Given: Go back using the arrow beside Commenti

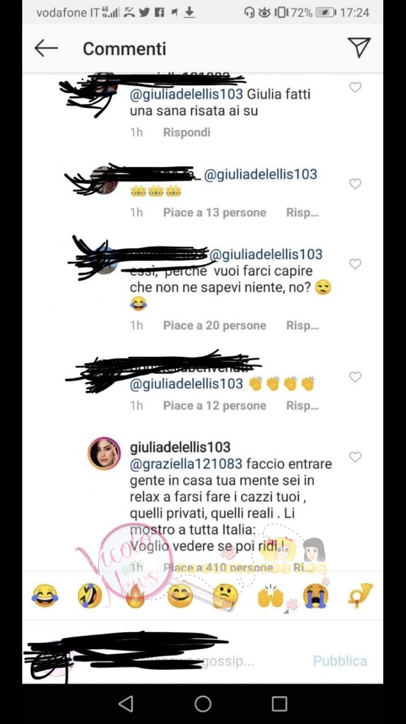Looking at the screenshot, I should (x=46, y=48).
